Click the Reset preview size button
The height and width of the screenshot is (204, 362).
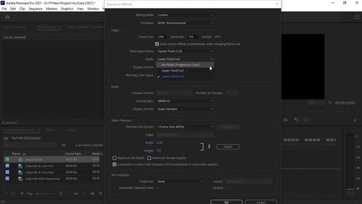228,147
